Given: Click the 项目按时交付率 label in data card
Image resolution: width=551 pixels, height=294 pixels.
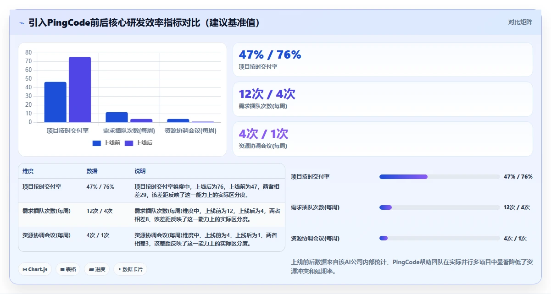Looking at the screenshot, I should point(258,67).
